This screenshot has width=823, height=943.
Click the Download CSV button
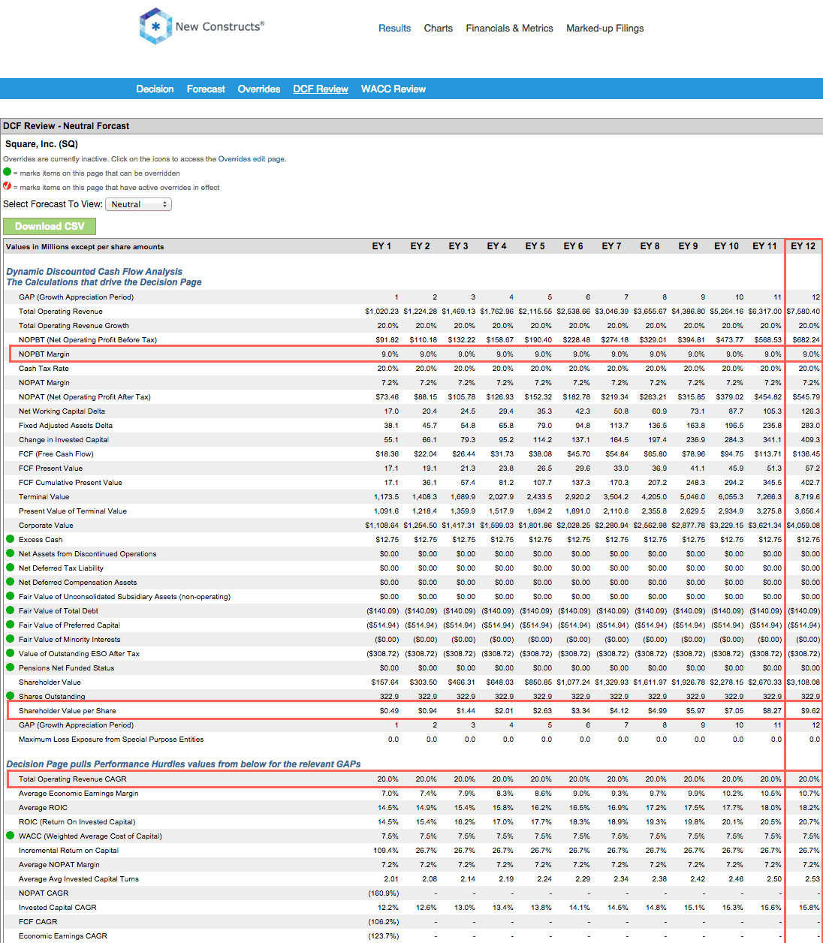50,226
